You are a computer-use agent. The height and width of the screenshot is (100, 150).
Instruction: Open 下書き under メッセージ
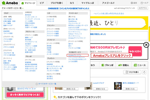[49, 50]
